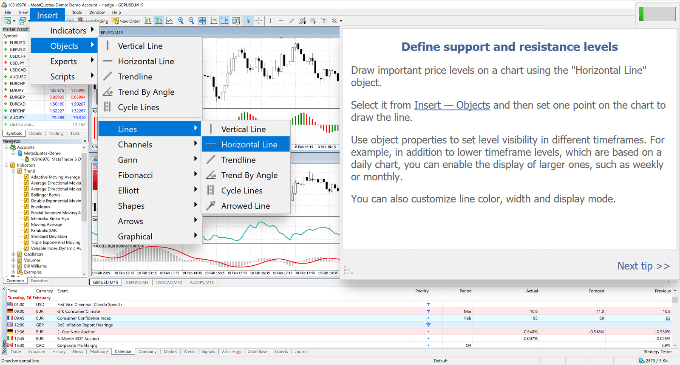The height and width of the screenshot is (365, 680).
Task: Click the 'Next tip >>' link
Action: pos(643,266)
